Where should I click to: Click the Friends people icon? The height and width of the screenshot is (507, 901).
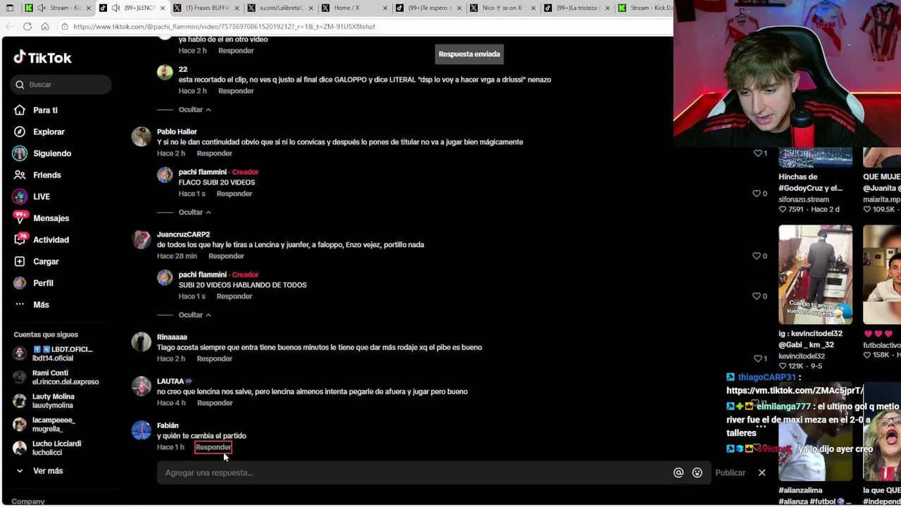[x=20, y=175]
